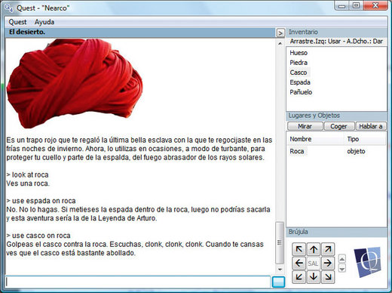Select Piedra in the inventory
This screenshot has height=293, width=392.
[x=299, y=63]
